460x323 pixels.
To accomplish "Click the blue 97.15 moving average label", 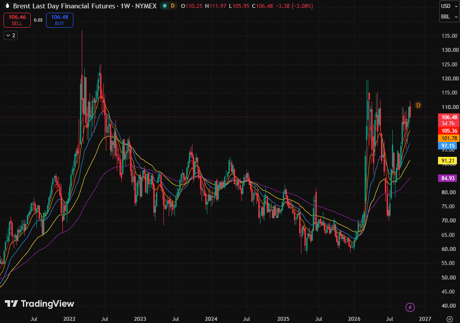I will [x=448, y=146].
